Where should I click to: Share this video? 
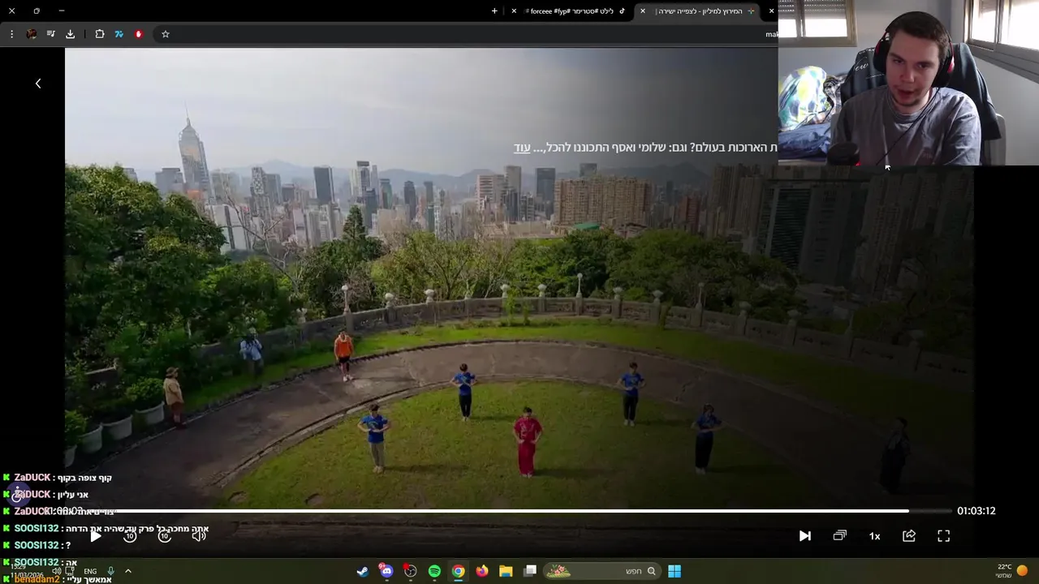pos(909,536)
